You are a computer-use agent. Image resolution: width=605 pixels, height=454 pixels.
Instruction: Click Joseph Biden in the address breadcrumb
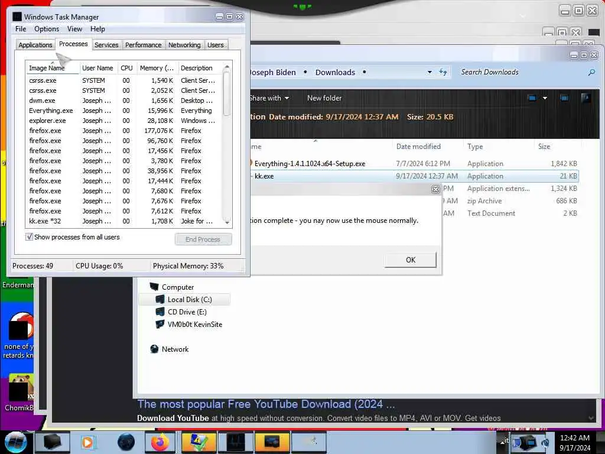point(273,72)
